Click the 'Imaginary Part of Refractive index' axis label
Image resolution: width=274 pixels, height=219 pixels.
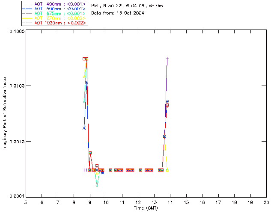coord(5,113)
